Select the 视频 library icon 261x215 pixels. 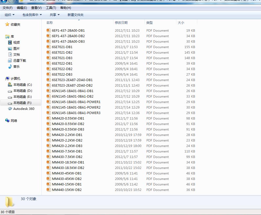10,42
